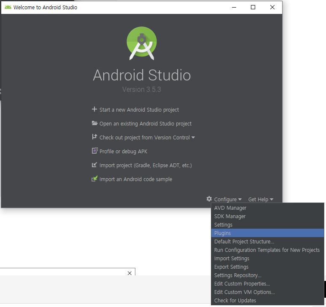The image size is (326, 307).
Task: Click the Import project arrow icon
Action: point(94,165)
